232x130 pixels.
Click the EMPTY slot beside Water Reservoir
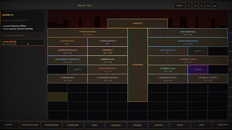pos(198,51)
